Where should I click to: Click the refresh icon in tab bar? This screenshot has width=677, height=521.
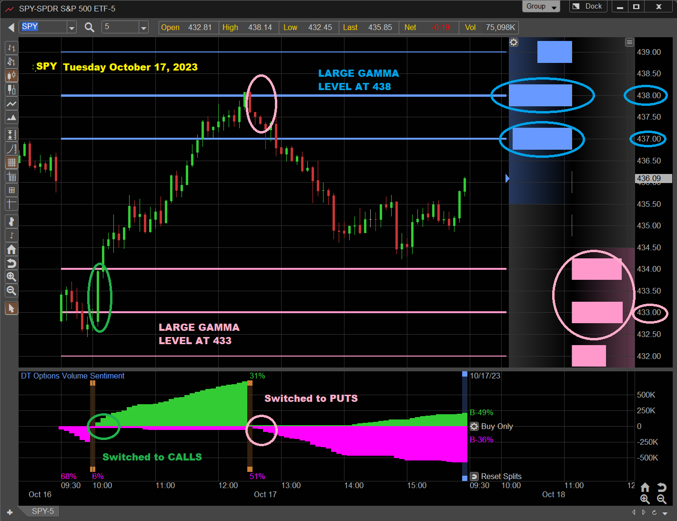tap(655, 512)
